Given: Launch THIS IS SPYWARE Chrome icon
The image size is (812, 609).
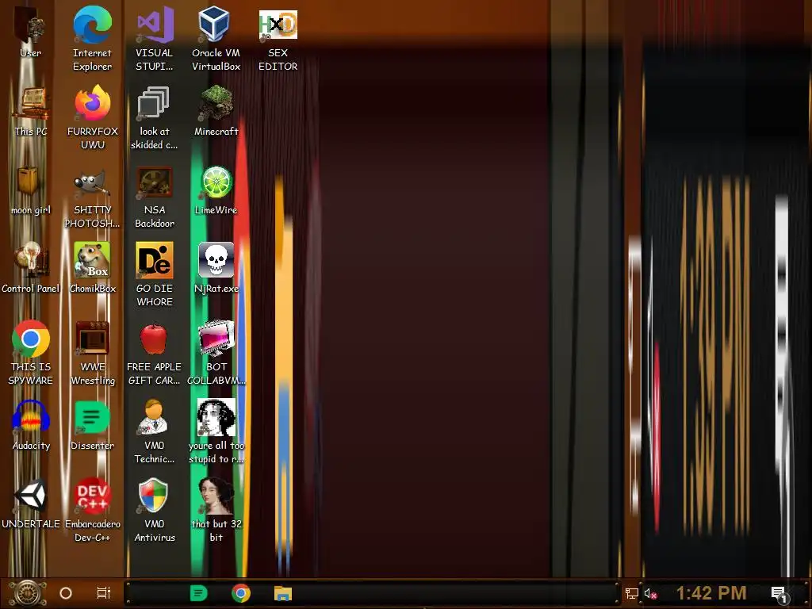Looking at the screenshot, I should [31, 353].
